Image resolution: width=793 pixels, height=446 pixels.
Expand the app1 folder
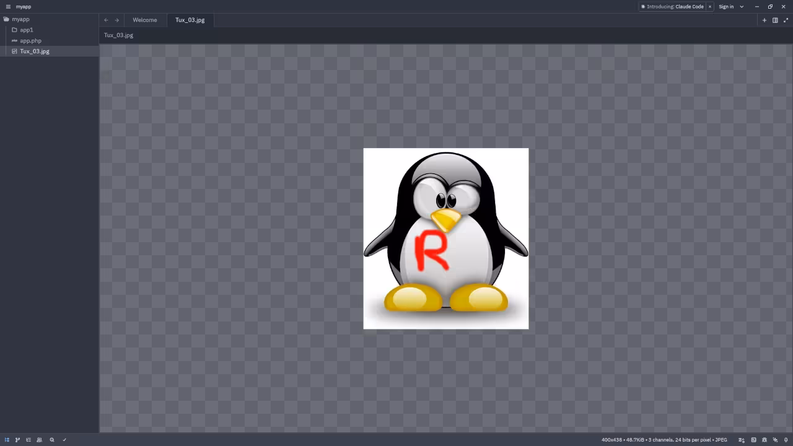point(26,30)
